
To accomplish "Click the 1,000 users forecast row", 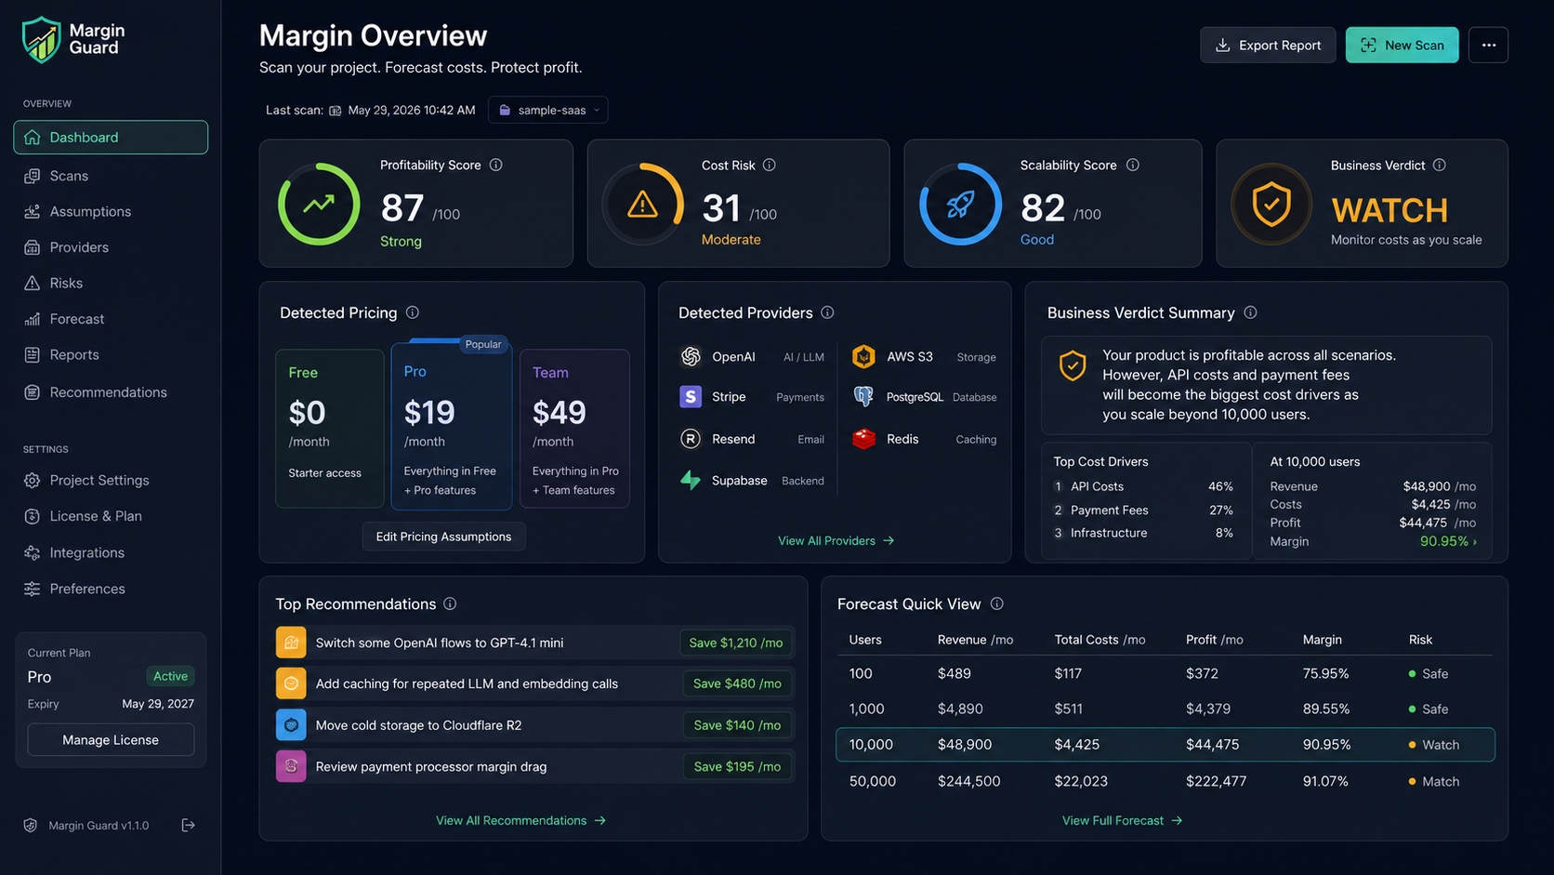I will [x=1165, y=709].
